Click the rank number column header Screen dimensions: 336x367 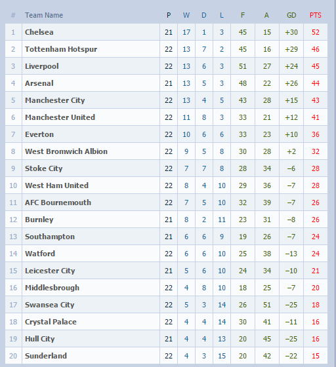click(13, 15)
